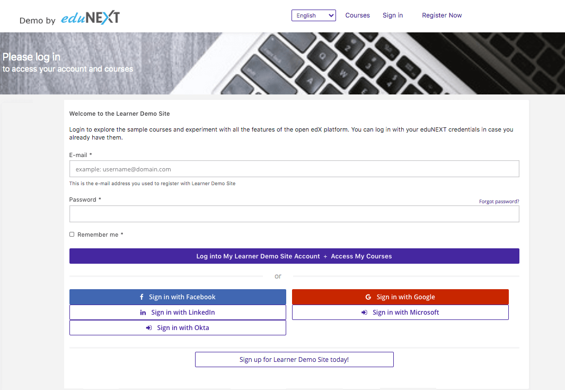Image resolution: width=565 pixels, height=390 pixels.
Task: Click the Facebook icon on sign-in button
Action: click(x=142, y=297)
